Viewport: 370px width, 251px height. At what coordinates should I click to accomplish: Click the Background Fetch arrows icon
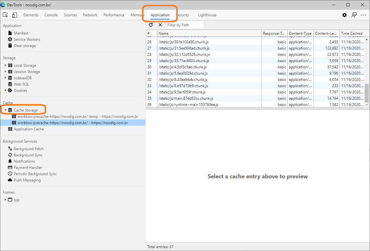click(10, 149)
